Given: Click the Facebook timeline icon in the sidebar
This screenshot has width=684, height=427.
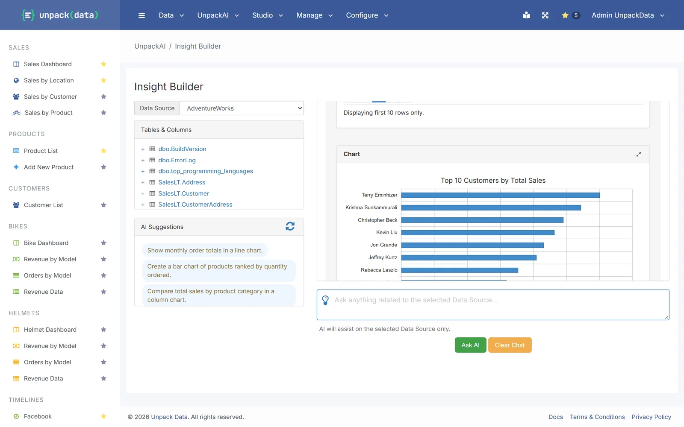Looking at the screenshot, I should pos(16,416).
